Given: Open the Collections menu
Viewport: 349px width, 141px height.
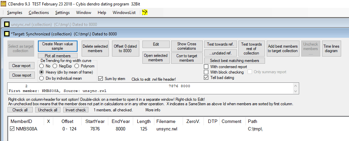Looking at the screenshot, I should pyautogui.click(x=39, y=13).
